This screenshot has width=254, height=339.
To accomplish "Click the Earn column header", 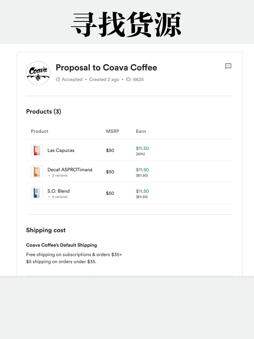I will click(x=141, y=131).
